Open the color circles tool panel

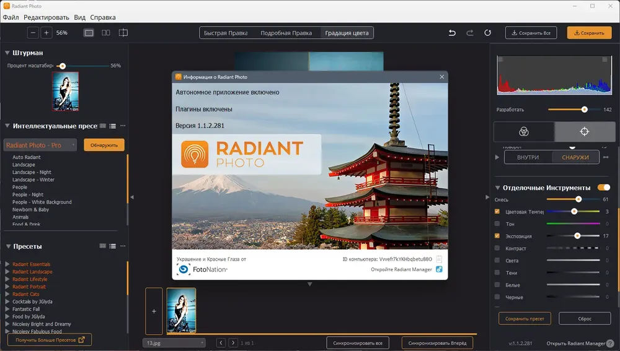pyautogui.click(x=524, y=131)
